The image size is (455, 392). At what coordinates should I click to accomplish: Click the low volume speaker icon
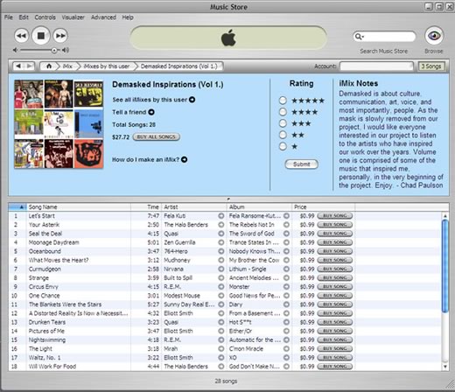[x=16, y=50]
